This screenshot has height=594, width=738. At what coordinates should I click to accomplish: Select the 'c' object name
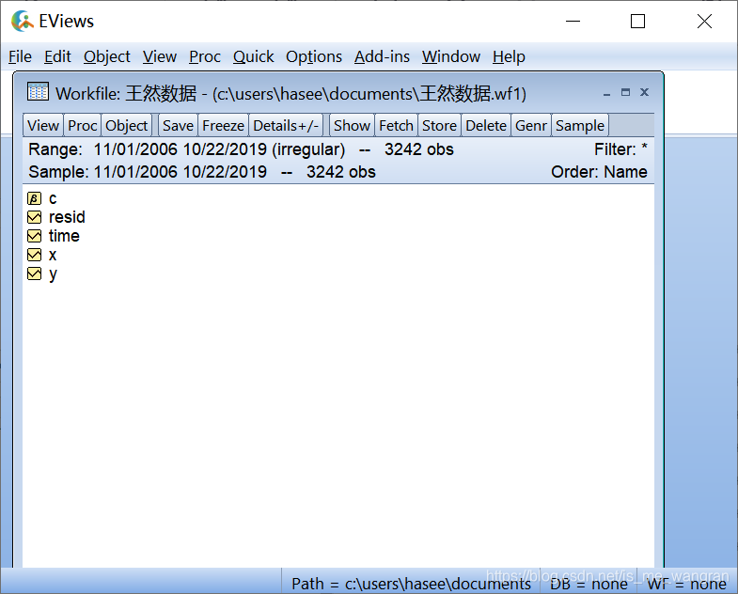(x=53, y=198)
